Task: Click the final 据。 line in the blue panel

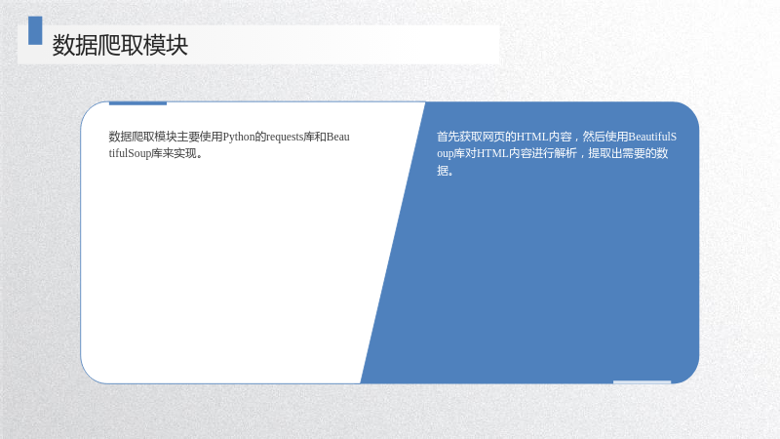Action: click(x=446, y=171)
